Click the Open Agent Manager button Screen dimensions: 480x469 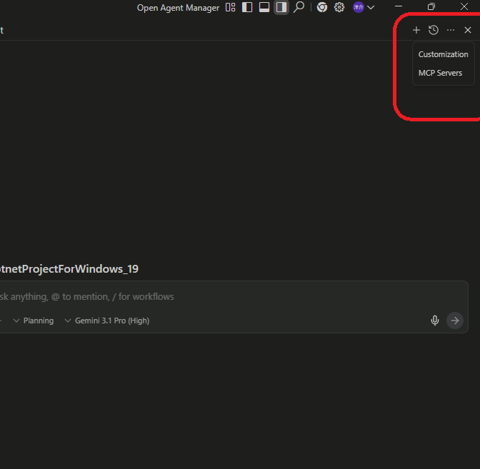coord(178,8)
